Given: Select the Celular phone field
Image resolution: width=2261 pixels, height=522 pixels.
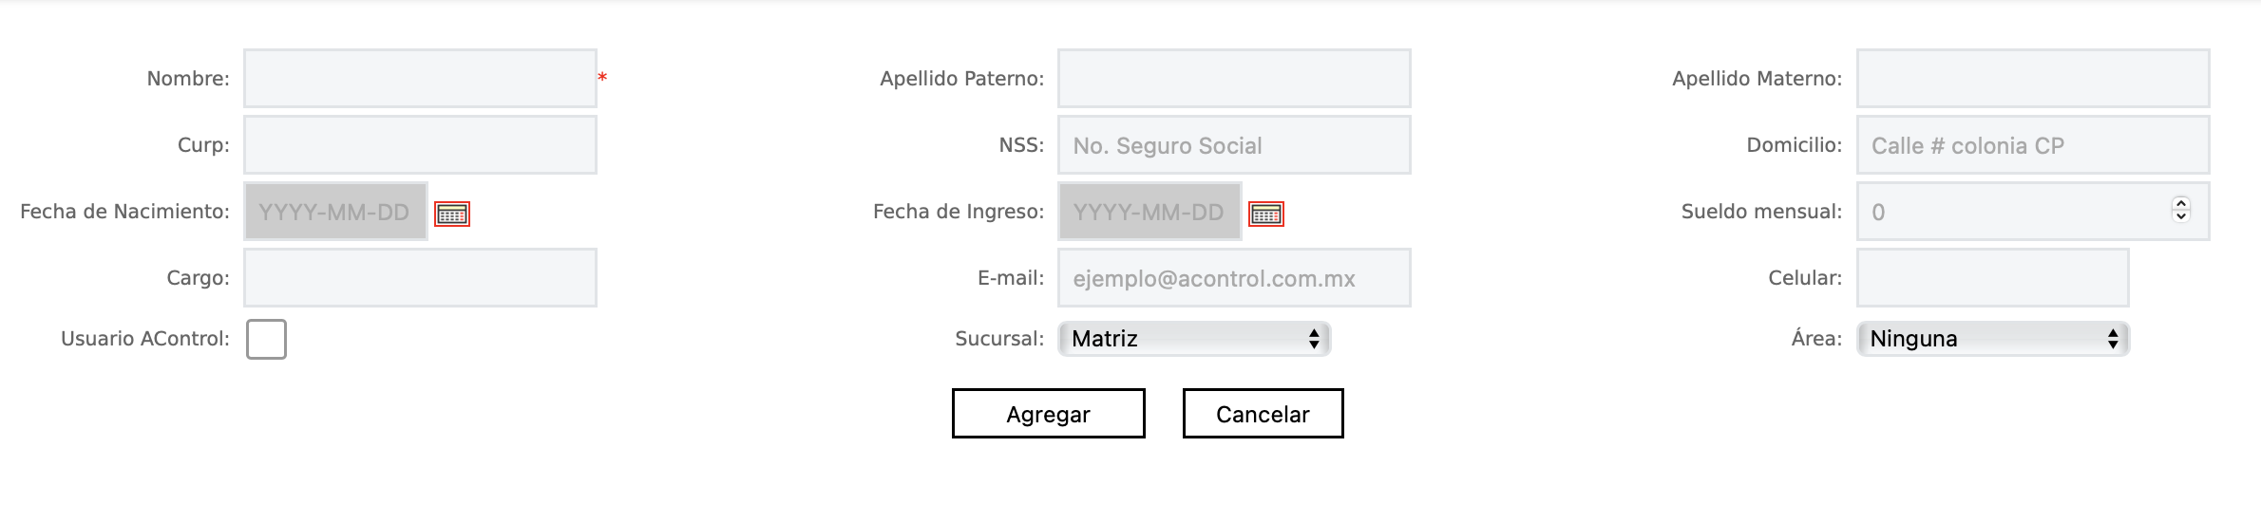Looking at the screenshot, I should tap(1992, 278).
